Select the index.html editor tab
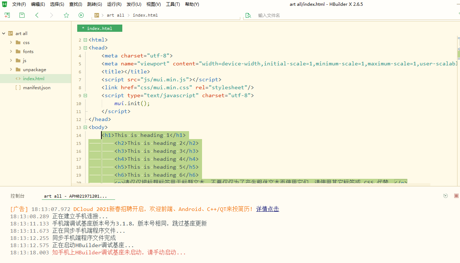460x263 pixels. 100,28
